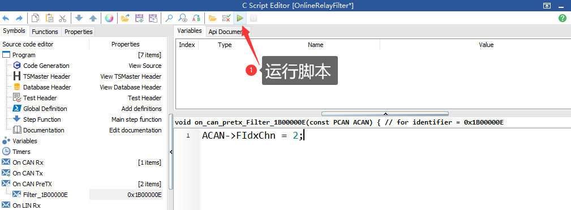Click the Source code editor header
Screen dimensions: 571x210
click(x=28, y=44)
